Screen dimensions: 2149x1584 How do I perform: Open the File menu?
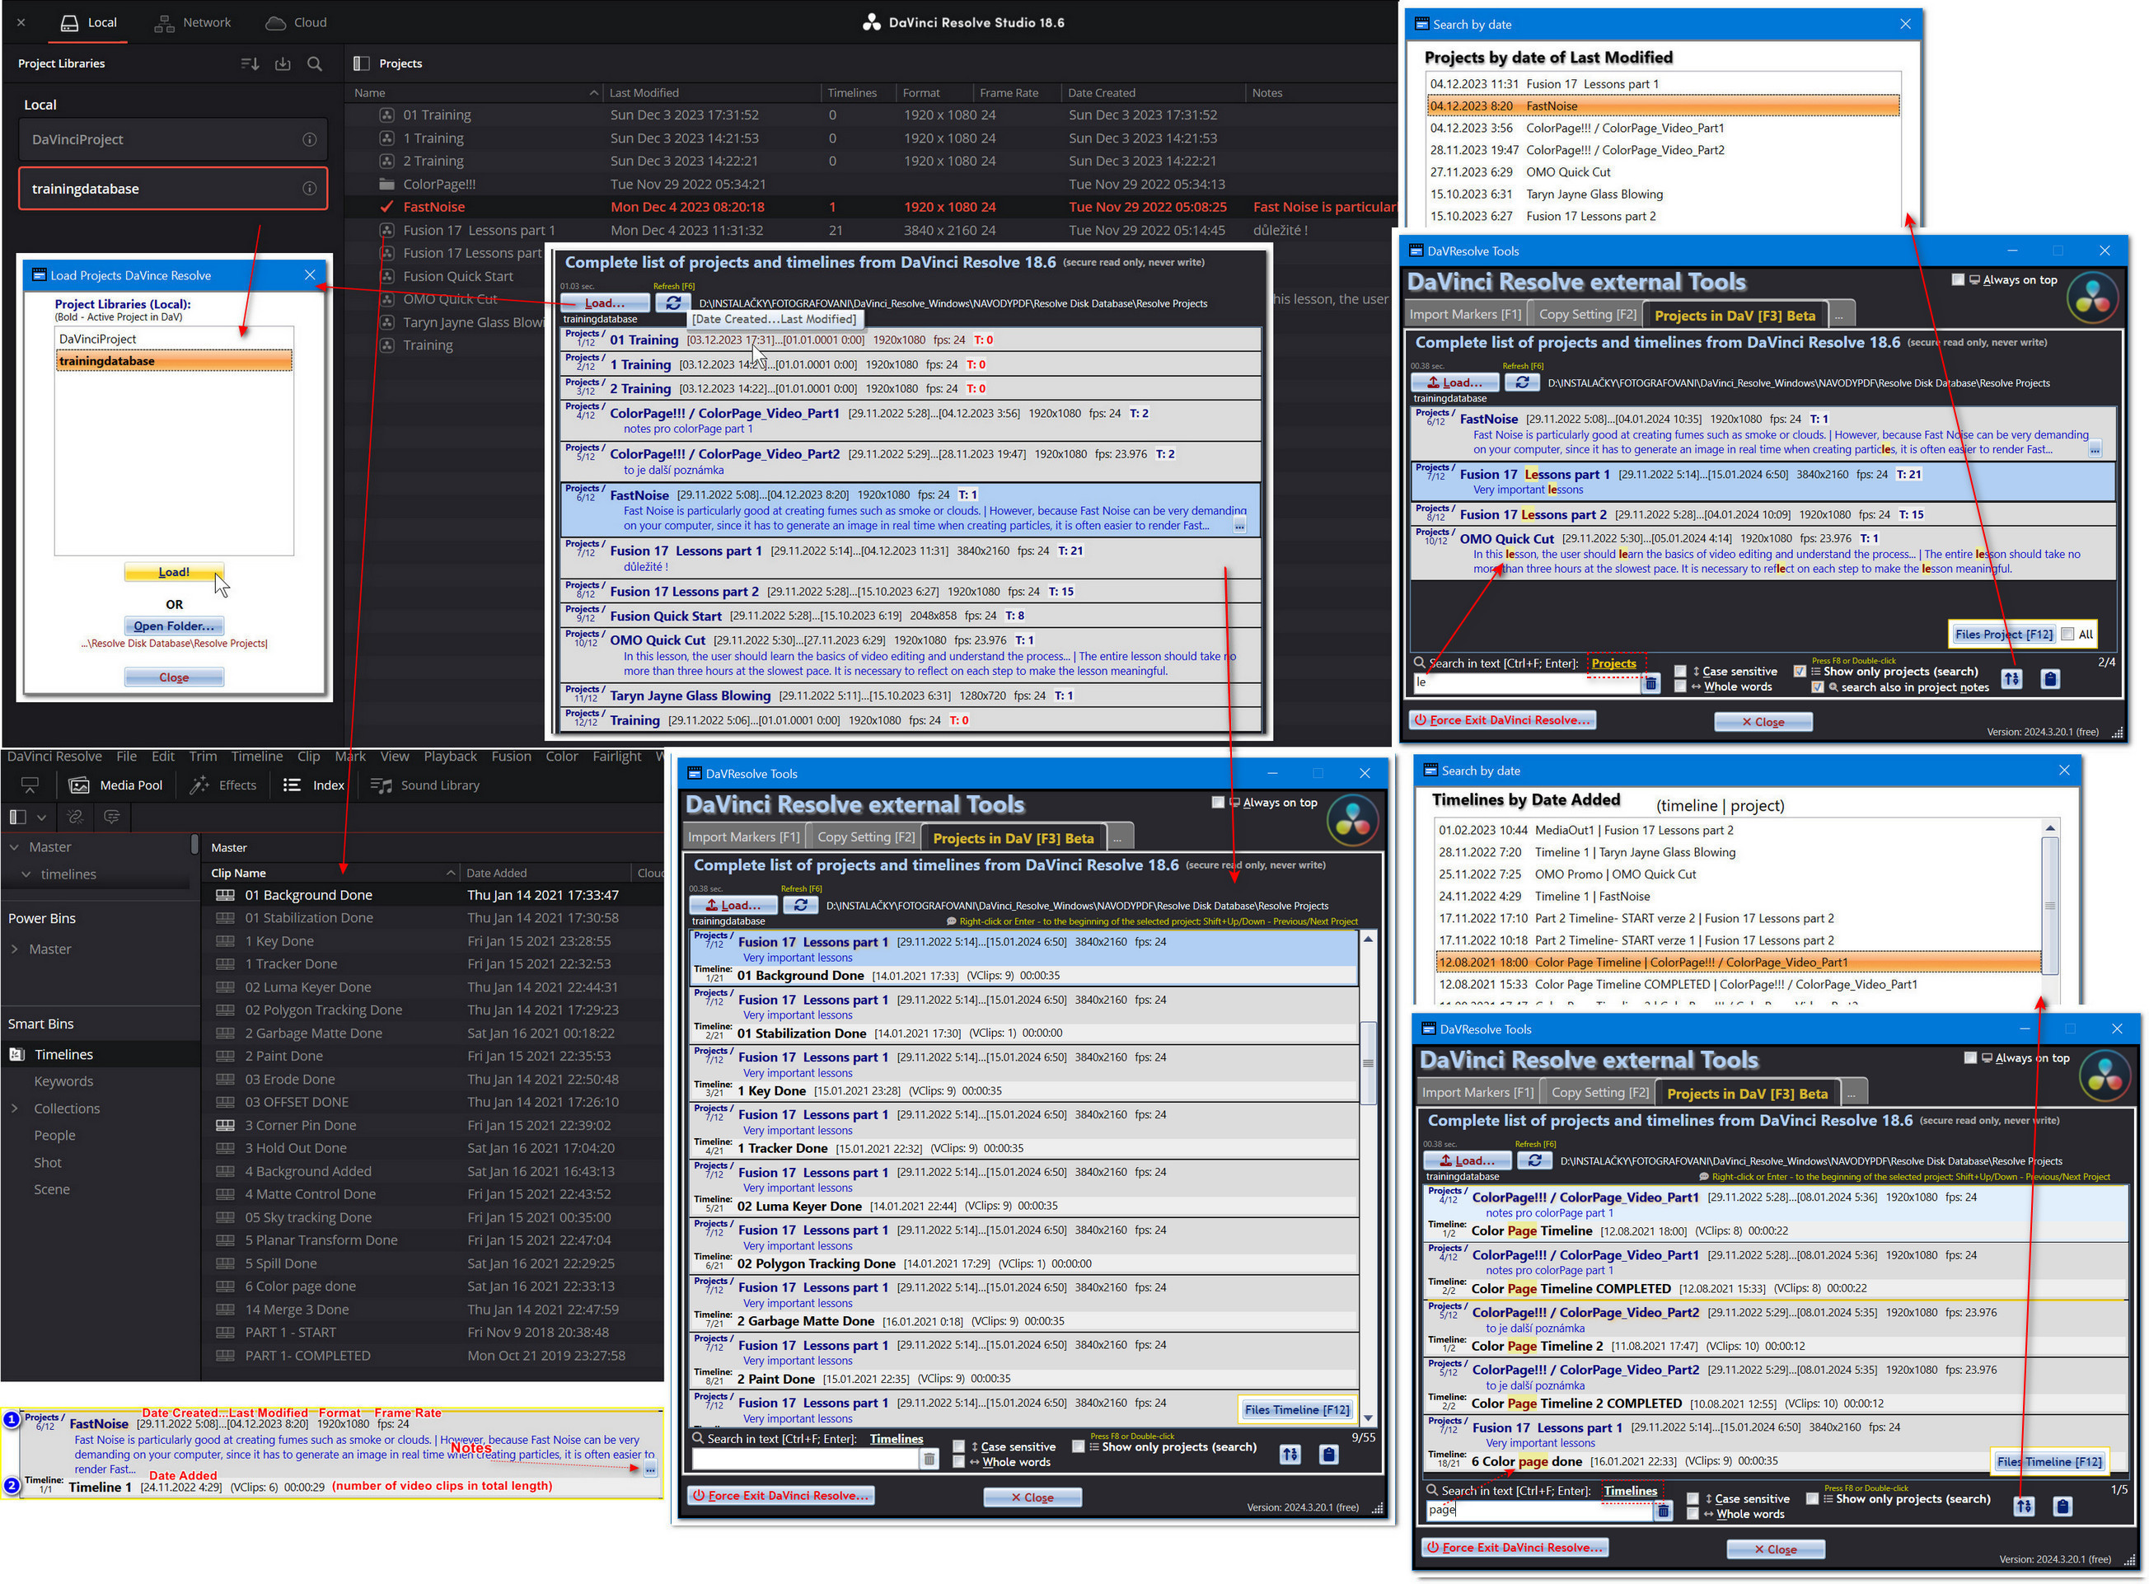(127, 757)
